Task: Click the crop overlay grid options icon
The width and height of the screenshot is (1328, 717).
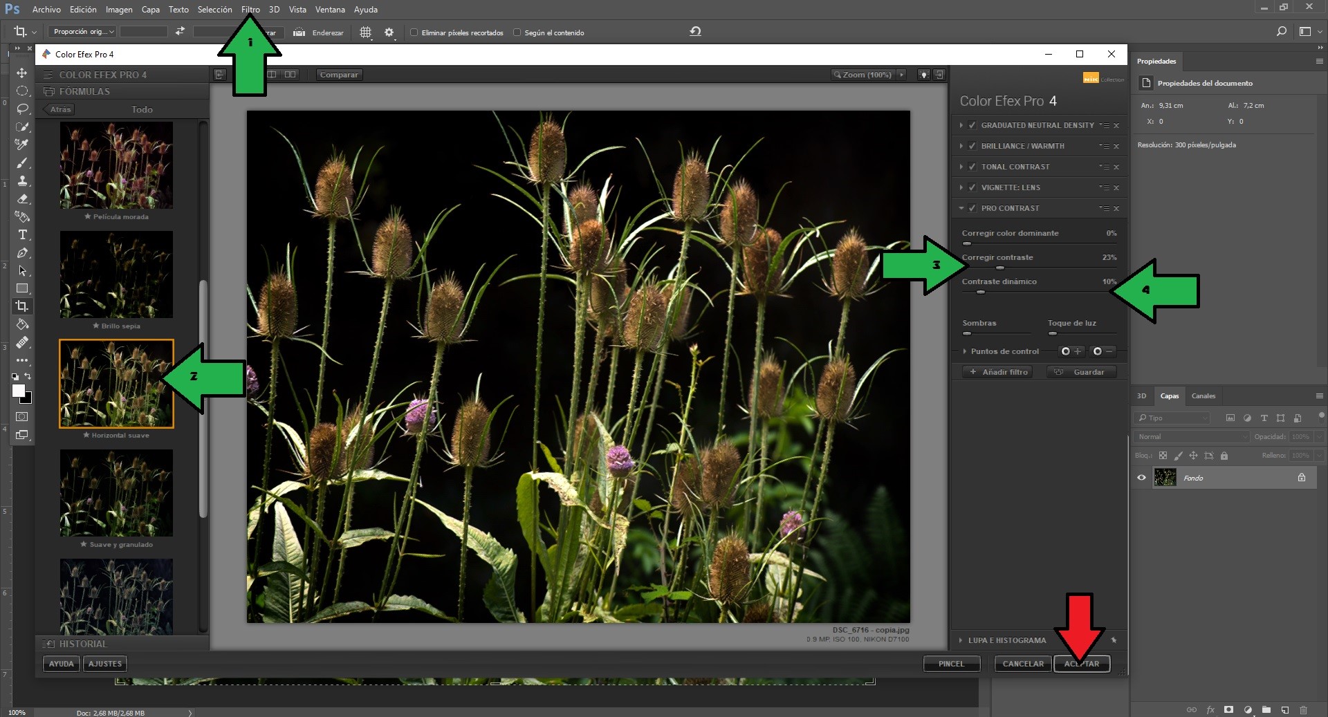Action: point(366,32)
